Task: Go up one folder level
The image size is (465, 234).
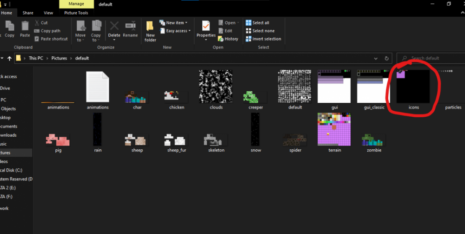Action: coord(9,59)
